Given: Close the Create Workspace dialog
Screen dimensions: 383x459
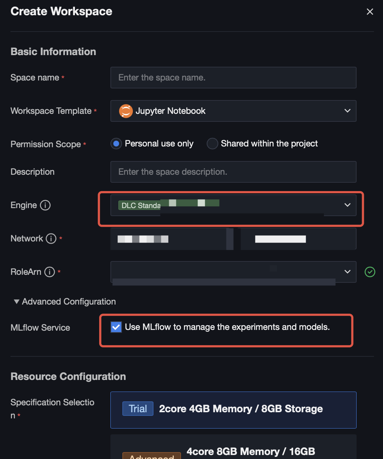Looking at the screenshot, I should (x=370, y=12).
